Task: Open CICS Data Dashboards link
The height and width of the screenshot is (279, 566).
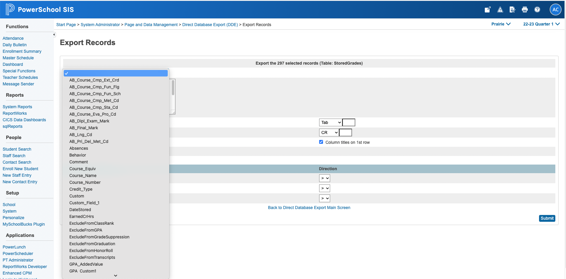Action: [24, 120]
